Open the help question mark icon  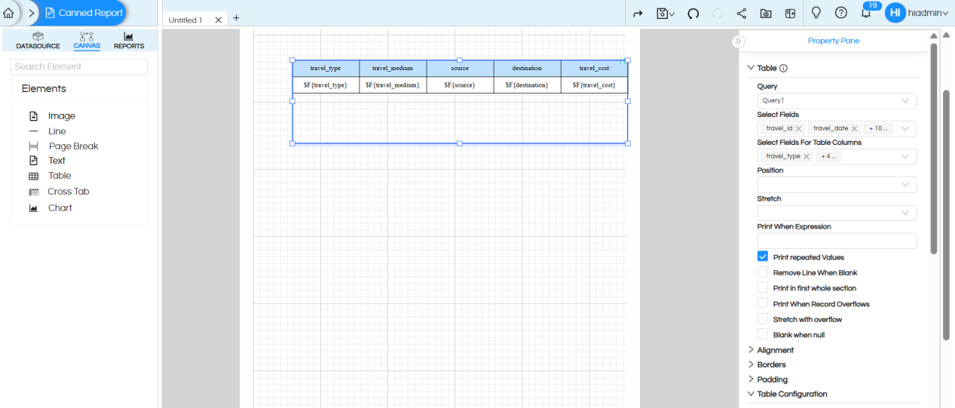[841, 13]
